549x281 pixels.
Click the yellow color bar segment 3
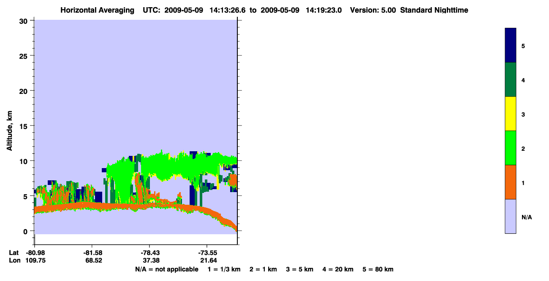click(511, 114)
